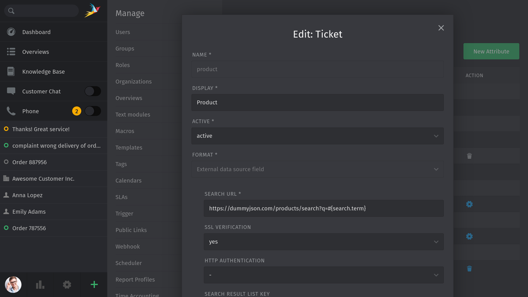Click the New Attribute button

(491, 51)
